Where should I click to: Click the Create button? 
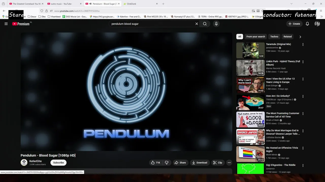(x=294, y=24)
